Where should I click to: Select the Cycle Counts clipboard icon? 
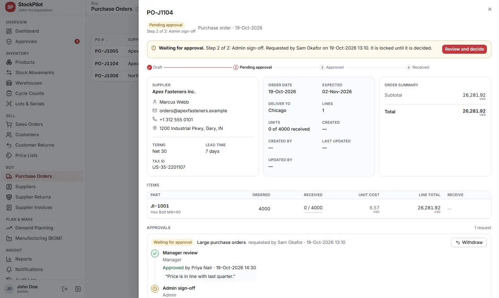[x=9, y=94]
